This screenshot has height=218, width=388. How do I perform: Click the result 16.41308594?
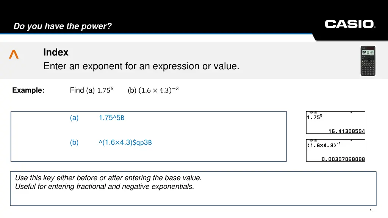click(346, 131)
